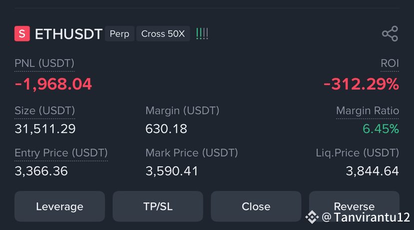The image size is (414, 230).
Task: Close the ETHUSDT position
Action: (256, 206)
